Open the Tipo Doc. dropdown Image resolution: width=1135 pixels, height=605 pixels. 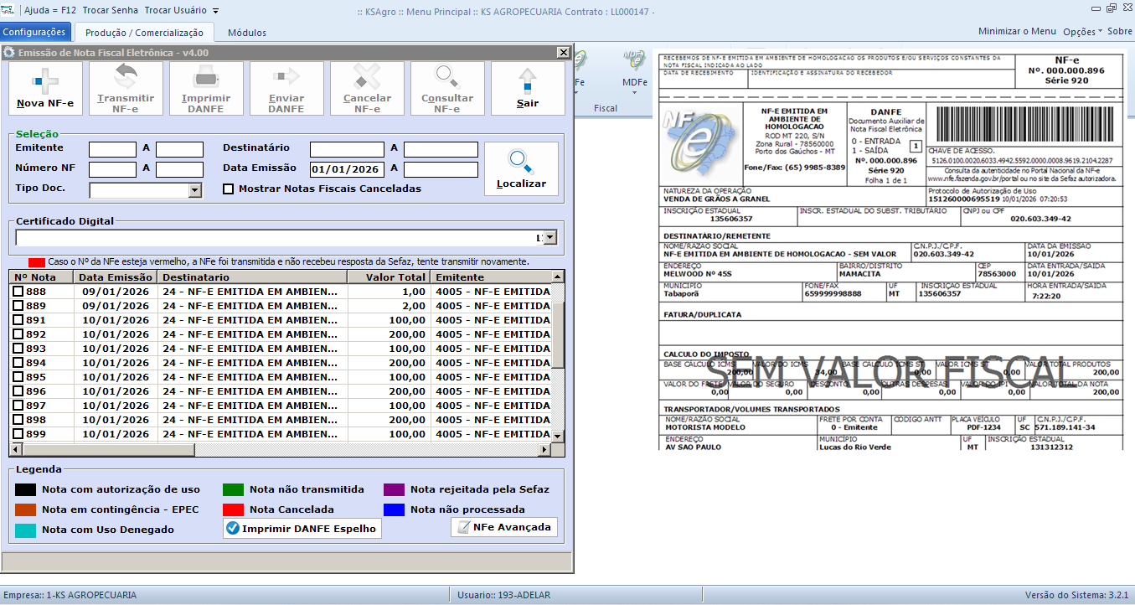[195, 190]
